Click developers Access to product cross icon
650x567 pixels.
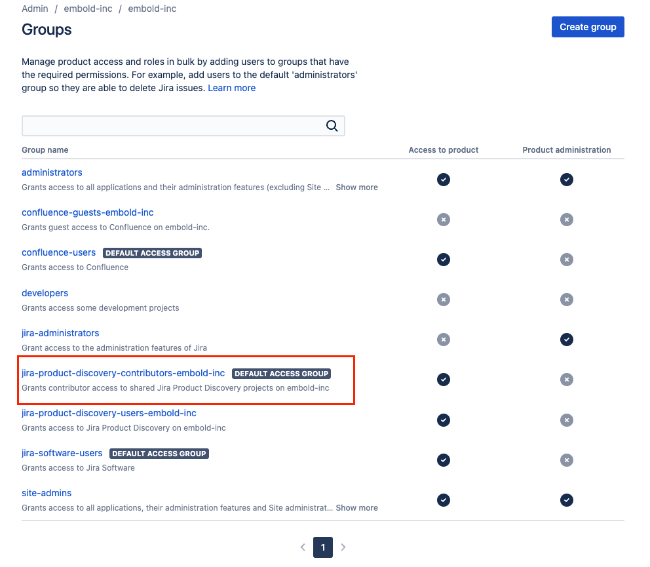443,300
